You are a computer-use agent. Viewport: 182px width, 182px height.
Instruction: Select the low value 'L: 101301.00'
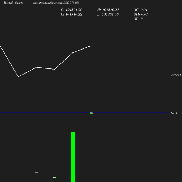click(108, 15)
